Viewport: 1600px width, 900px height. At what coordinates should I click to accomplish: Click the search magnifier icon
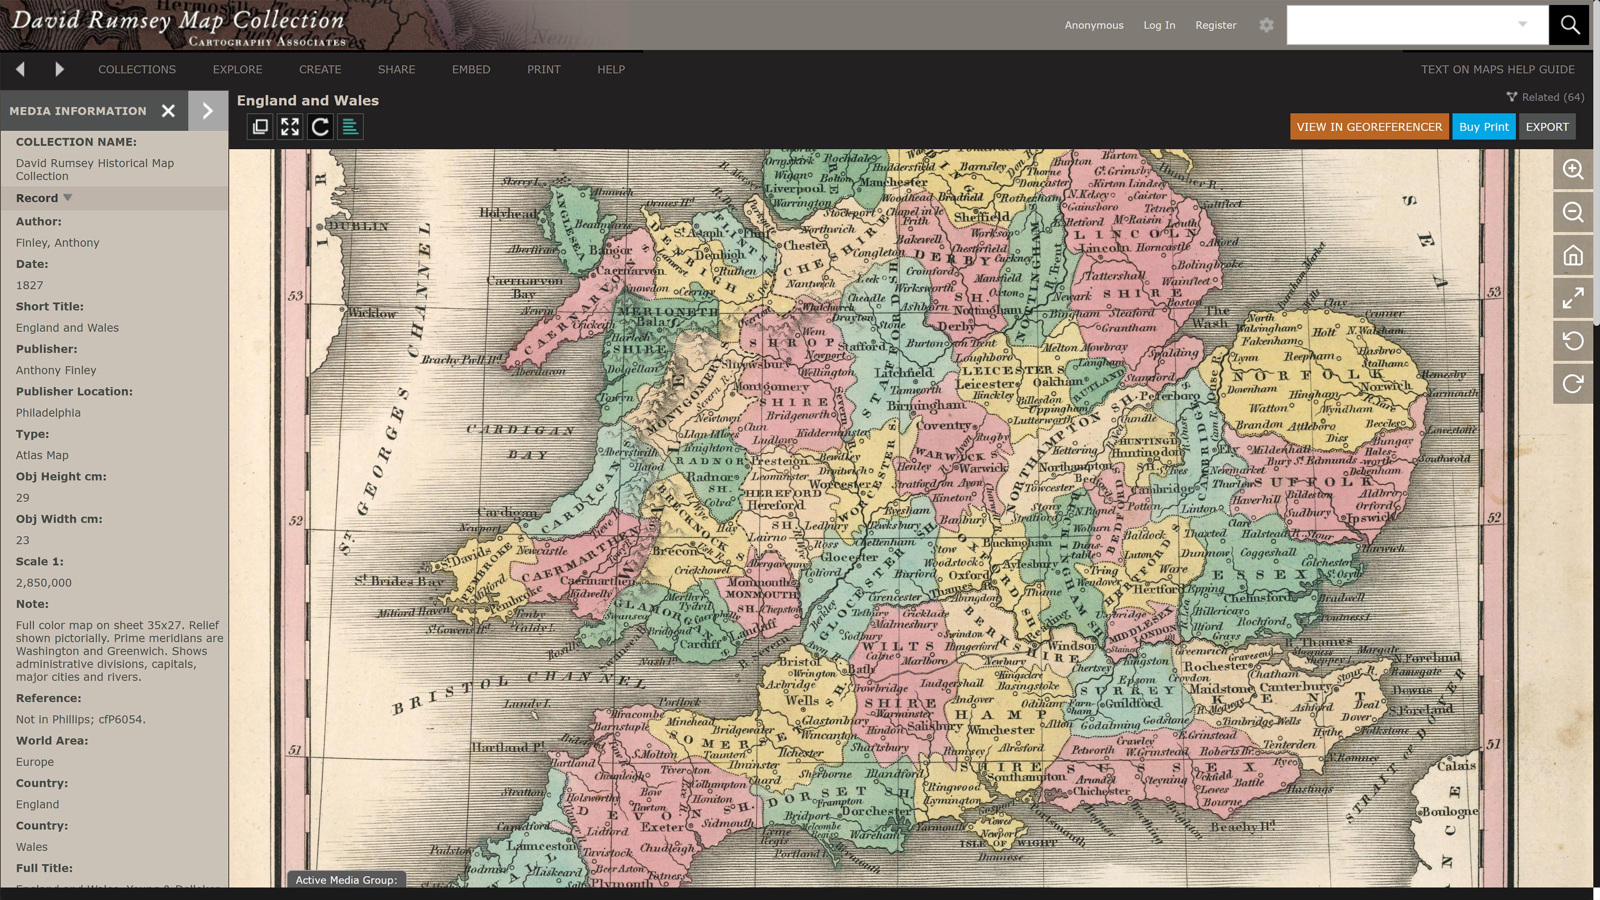pos(1569,25)
